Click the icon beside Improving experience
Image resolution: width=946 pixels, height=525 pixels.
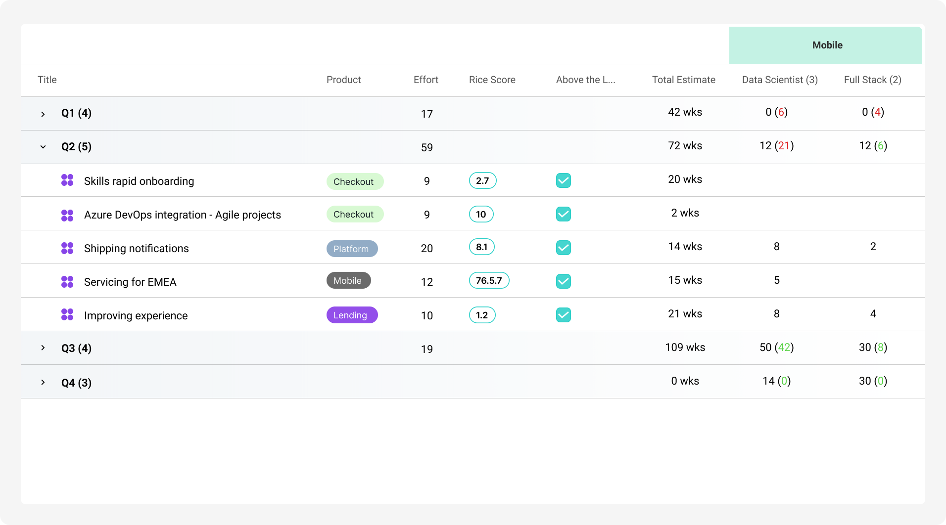(67, 315)
